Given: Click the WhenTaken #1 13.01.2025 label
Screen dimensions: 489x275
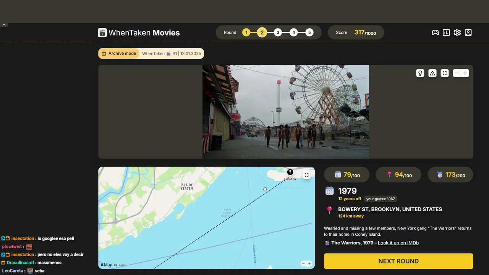Looking at the screenshot, I should [172, 53].
